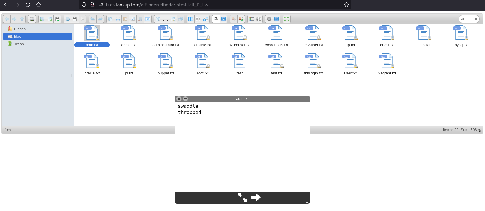The image size is (485, 211).
Task: Toggle fullscreen with green arrows icon
Action: click(x=287, y=19)
